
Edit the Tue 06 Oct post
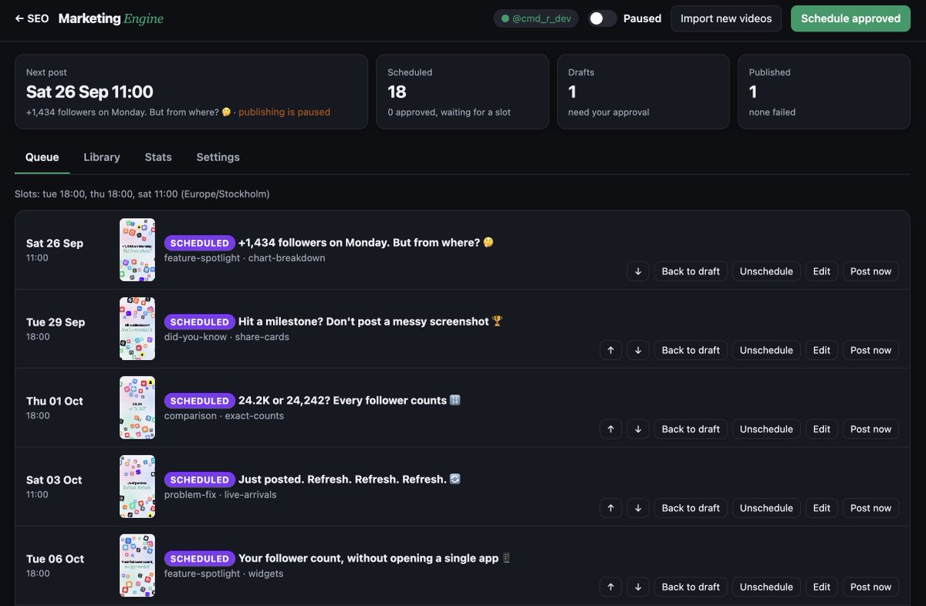(x=822, y=587)
